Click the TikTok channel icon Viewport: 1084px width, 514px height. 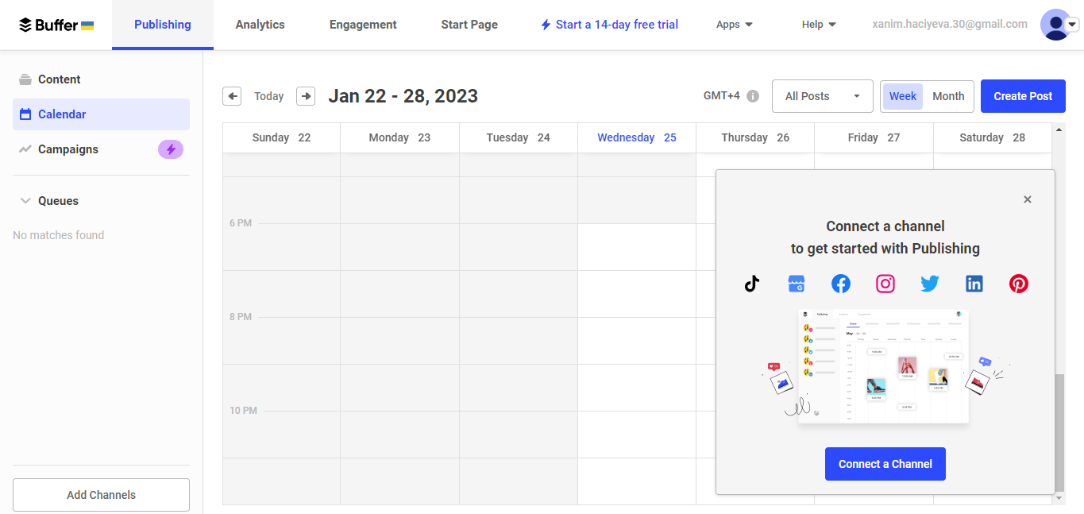[x=752, y=284]
